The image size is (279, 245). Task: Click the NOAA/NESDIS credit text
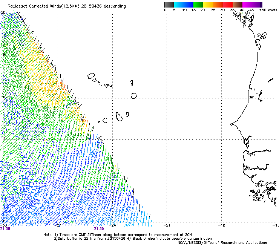coord(222,243)
